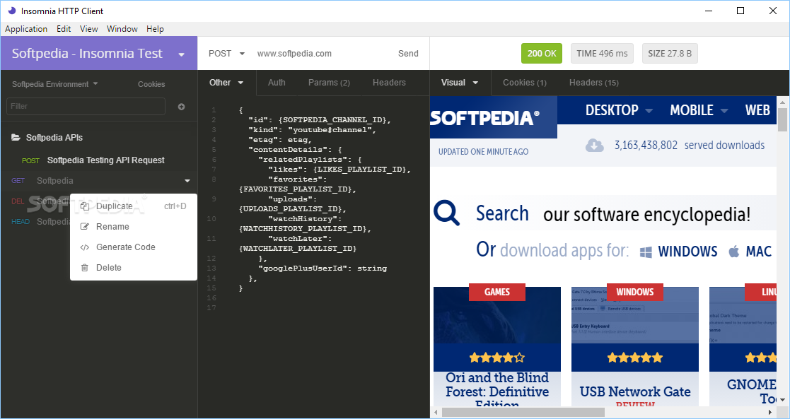The image size is (790, 419).
Task: Open the Visual preview mode dropdown
Action: click(460, 83)
